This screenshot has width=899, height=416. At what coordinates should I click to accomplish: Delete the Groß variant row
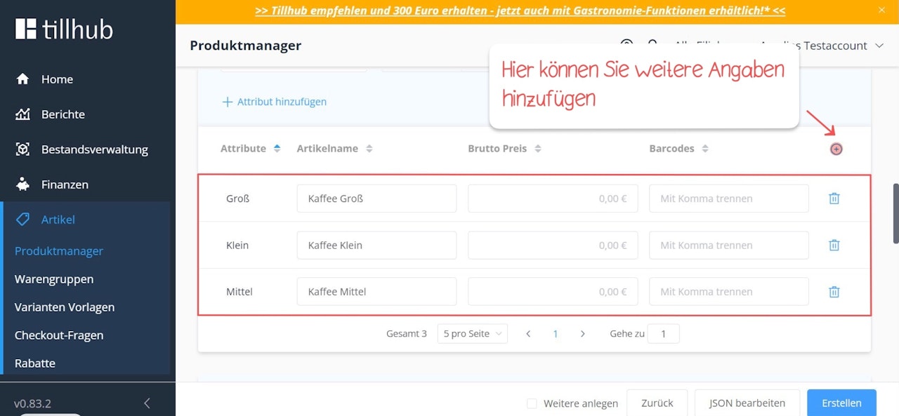(x=834, y=199)
